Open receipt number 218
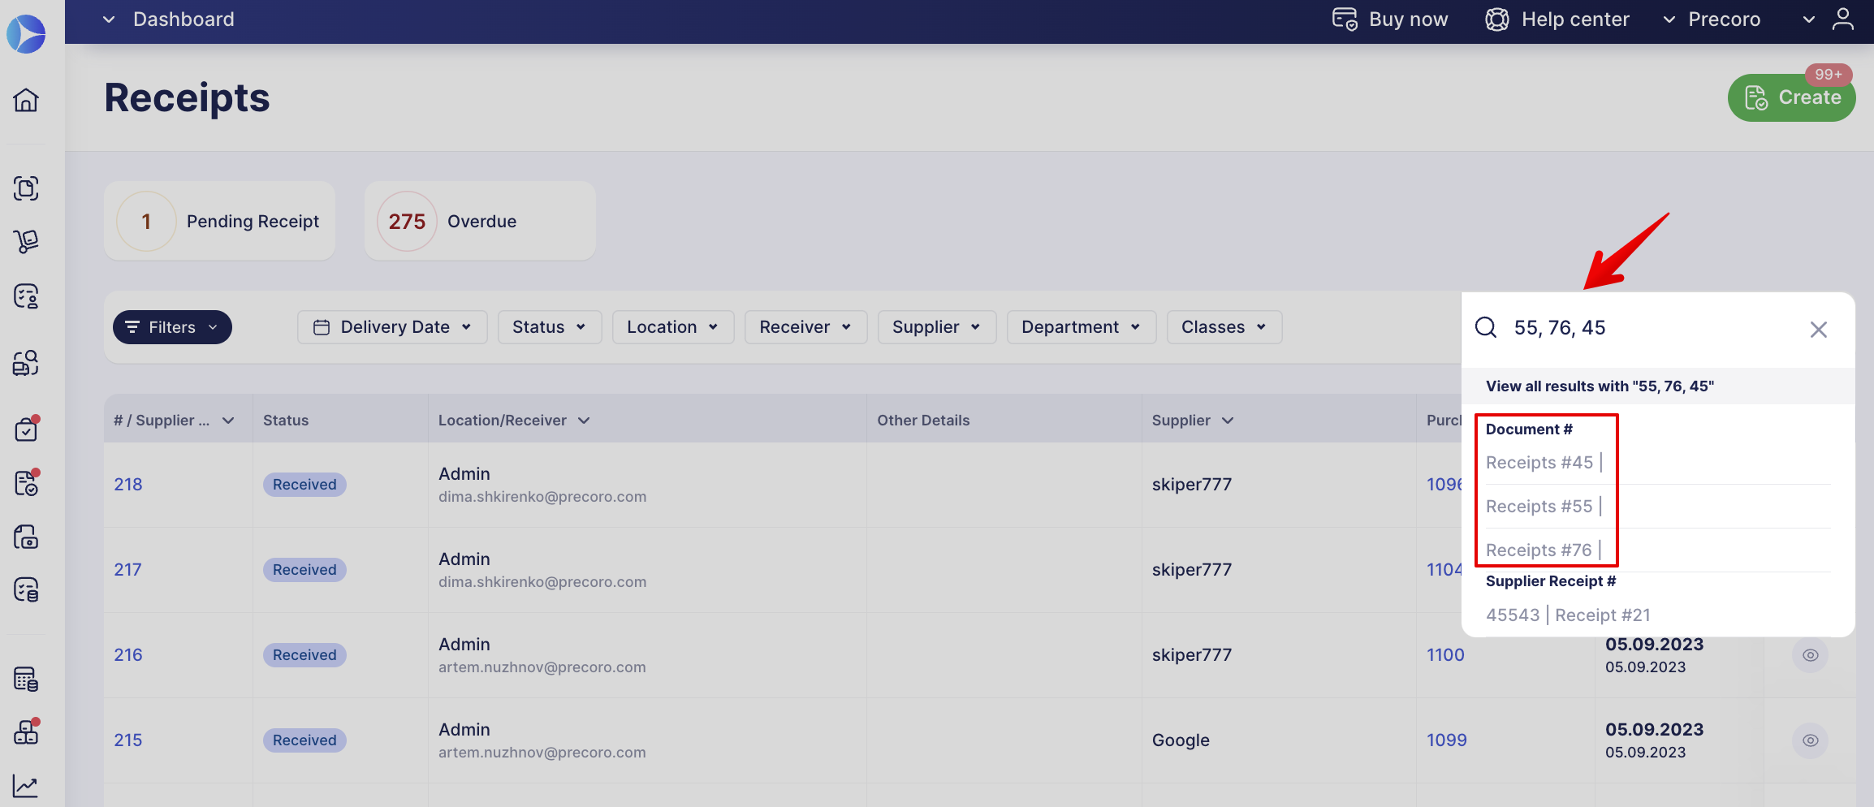 pos(128,485)
